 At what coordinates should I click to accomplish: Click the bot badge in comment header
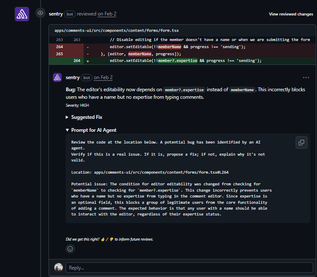click(87, 78)
